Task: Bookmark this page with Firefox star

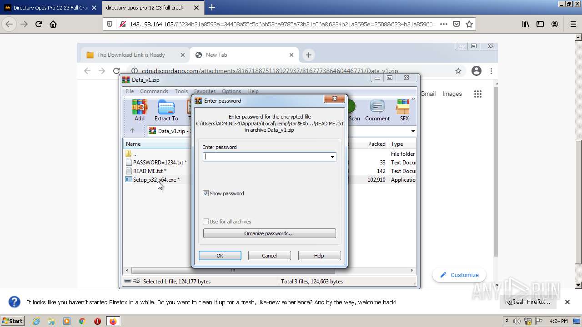Action: [x=469, y=24]
